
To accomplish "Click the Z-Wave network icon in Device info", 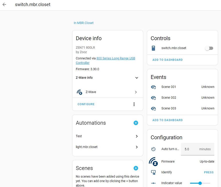I will [x=79, y=92].
